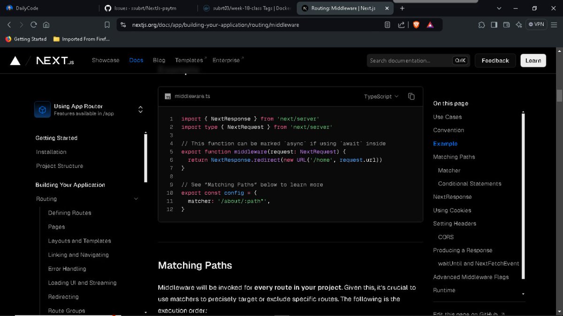This screenshot has height=316, width=563.
Task: Open Error Handling in the sidebar
Action: point(67,269)
